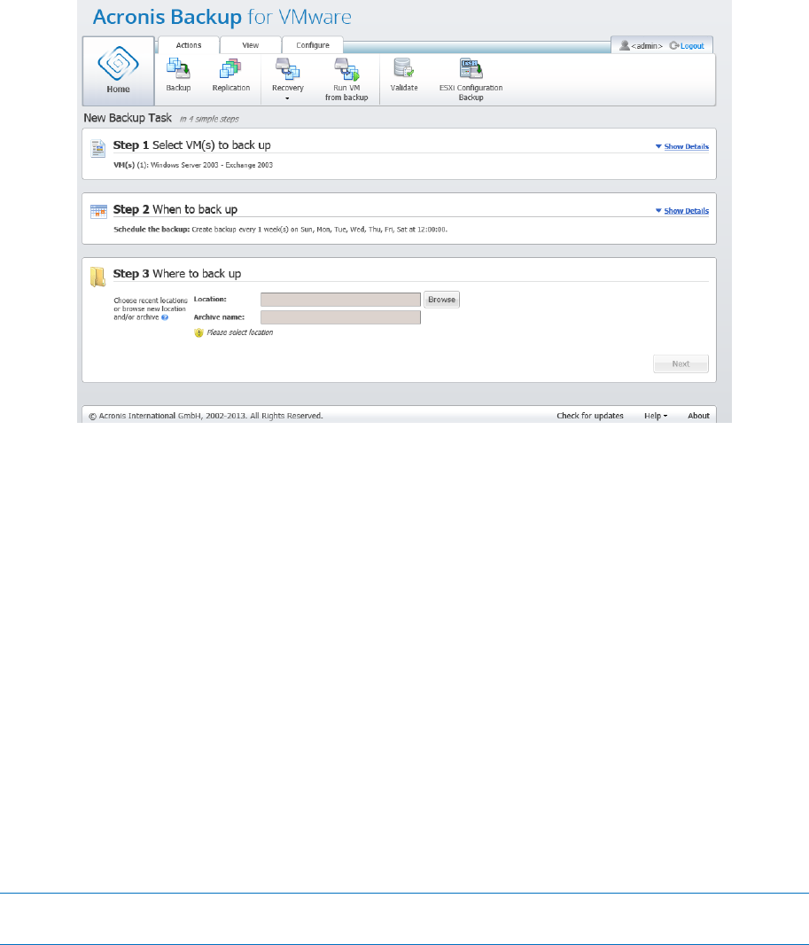The image size is (809, 945).
Task: Click the Browse button
Action: pos(441,300)
